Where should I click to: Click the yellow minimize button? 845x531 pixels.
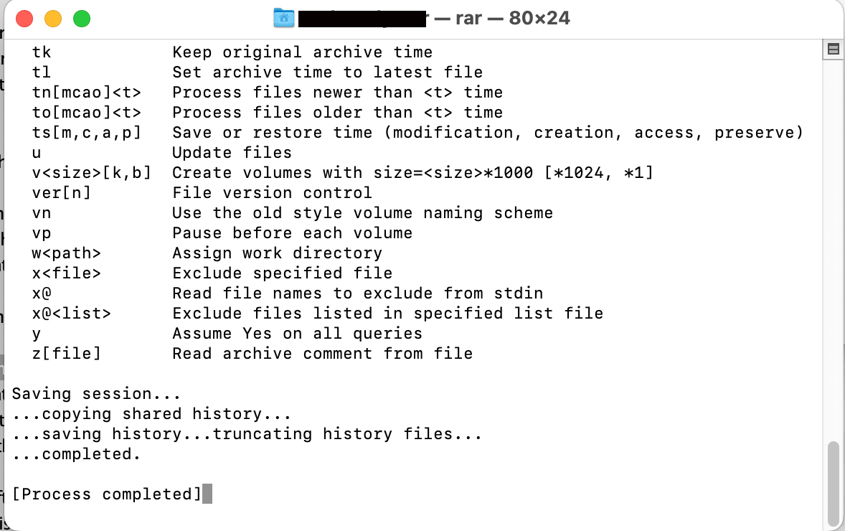coord(52,18)
